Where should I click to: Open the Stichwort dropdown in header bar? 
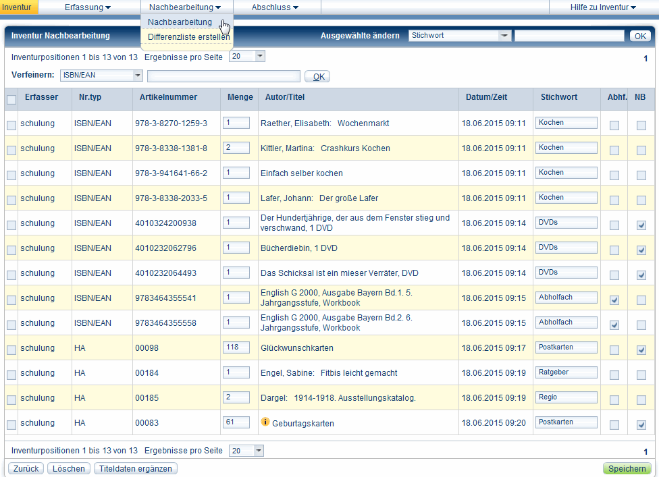504,36
